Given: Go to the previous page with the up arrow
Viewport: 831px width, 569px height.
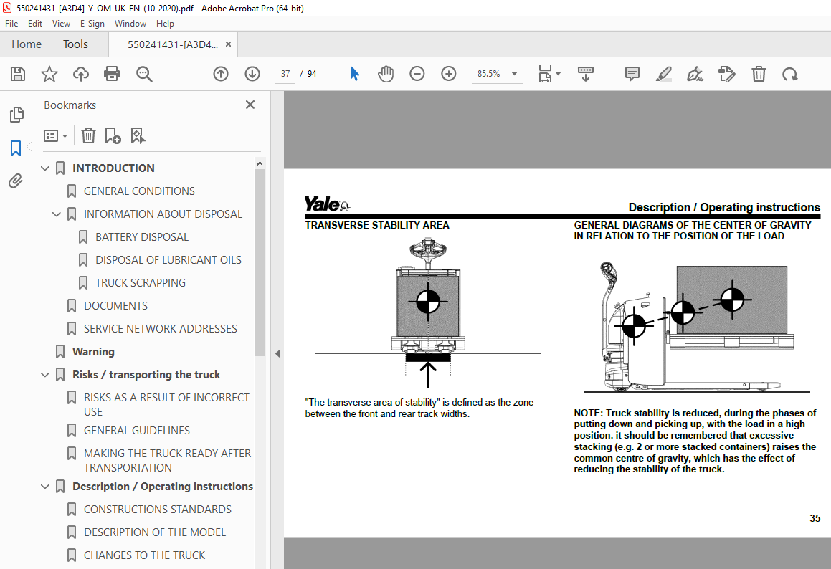Looking at the screenshot, I should tap(220, 74).
